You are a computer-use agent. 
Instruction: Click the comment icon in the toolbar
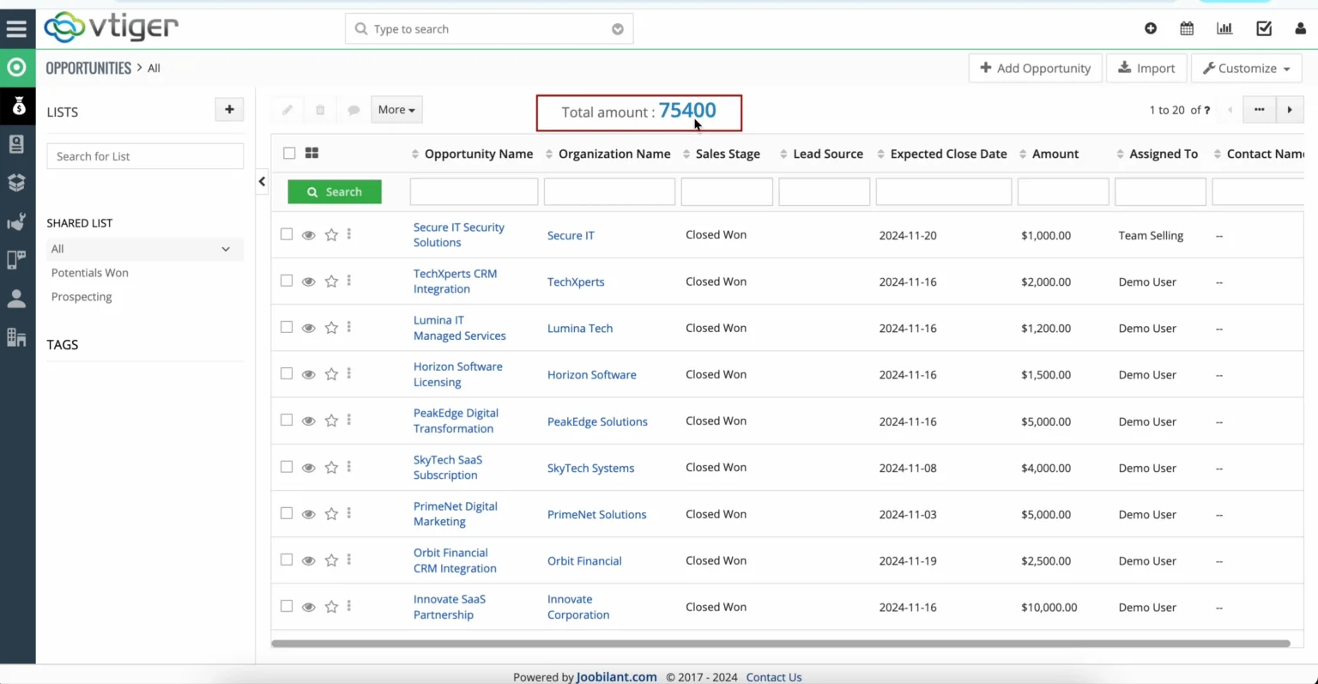[354, 109]
